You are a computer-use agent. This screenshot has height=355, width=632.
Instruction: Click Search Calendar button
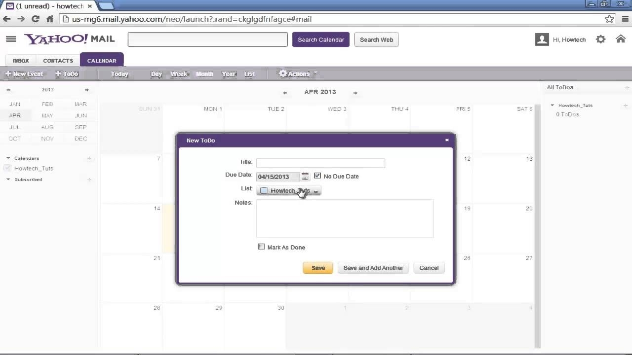coord(321,39)
